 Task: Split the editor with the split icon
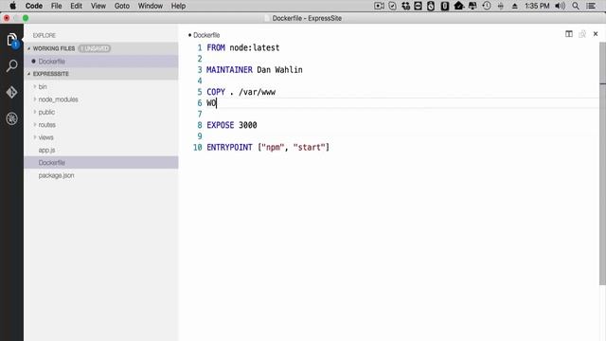[569, 34]
